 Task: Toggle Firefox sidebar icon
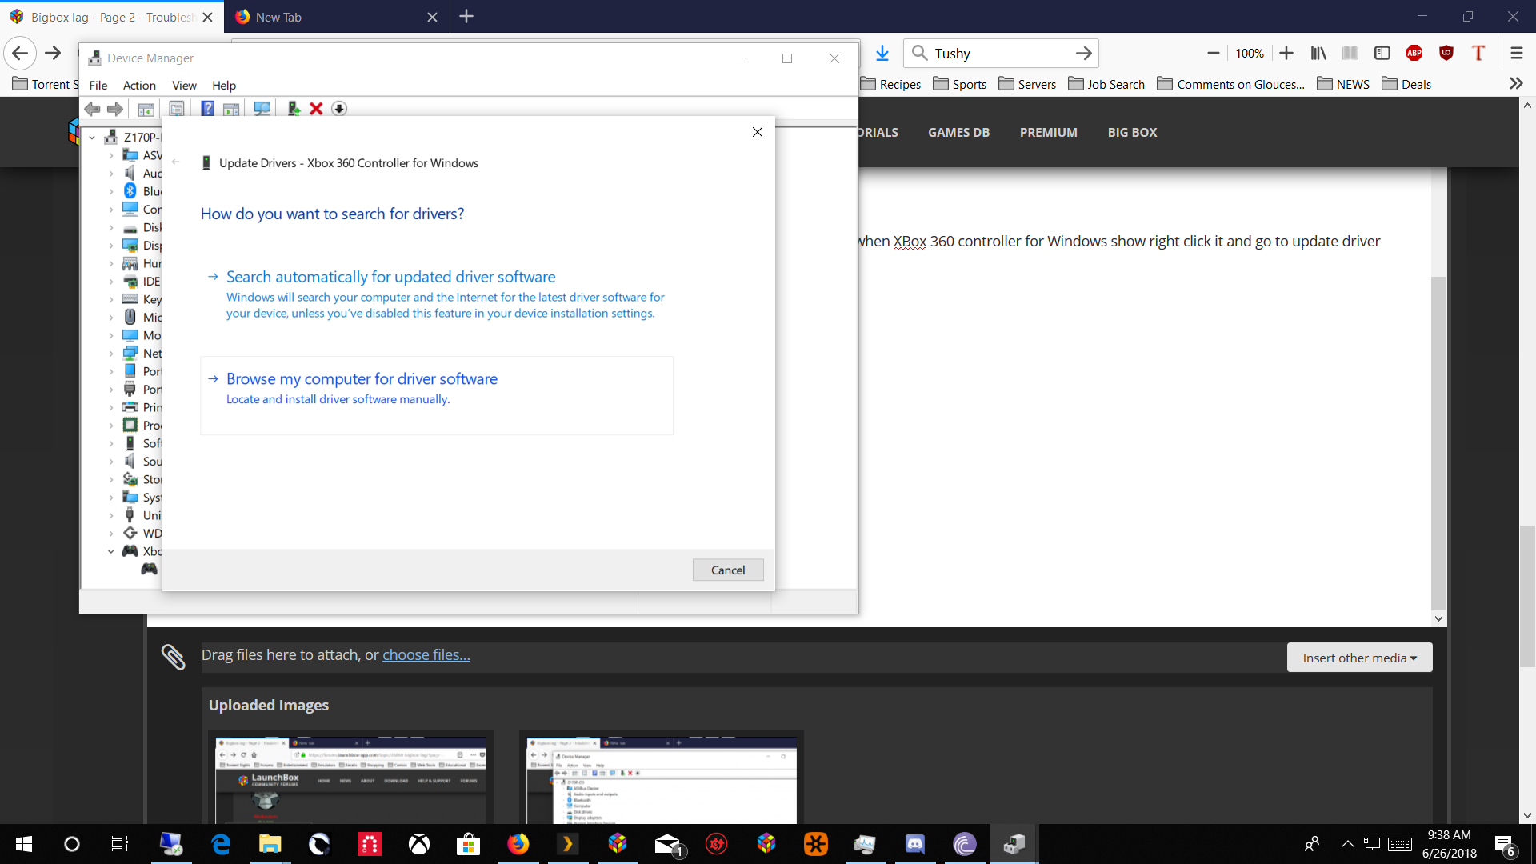(x=1382, y=53)
